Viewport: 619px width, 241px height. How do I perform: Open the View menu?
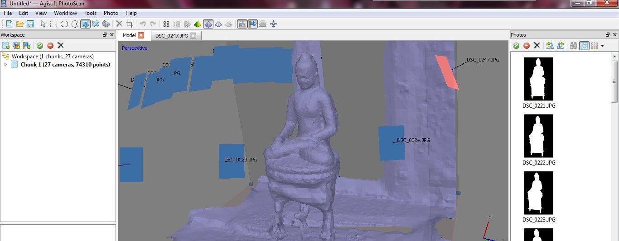tap(41, 13)
